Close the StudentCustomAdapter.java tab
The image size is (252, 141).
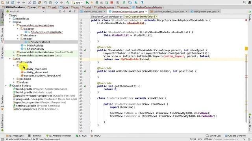146,11
